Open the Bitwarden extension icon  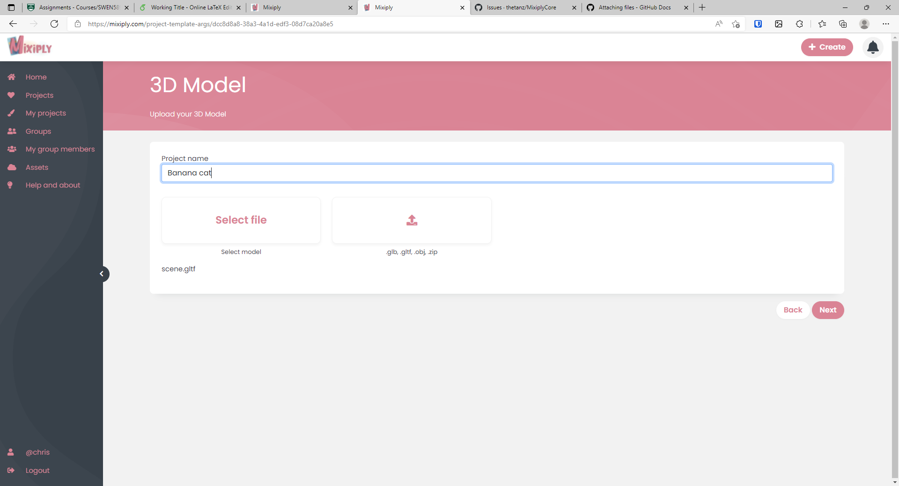tap(758, 24)
